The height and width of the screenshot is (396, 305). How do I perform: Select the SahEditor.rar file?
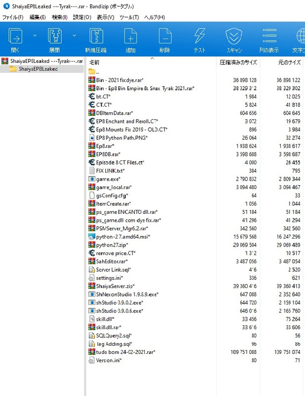tap(112, 261)
